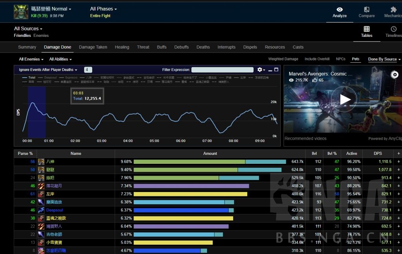Expand the All Phases dropdown

click(103, 9)
